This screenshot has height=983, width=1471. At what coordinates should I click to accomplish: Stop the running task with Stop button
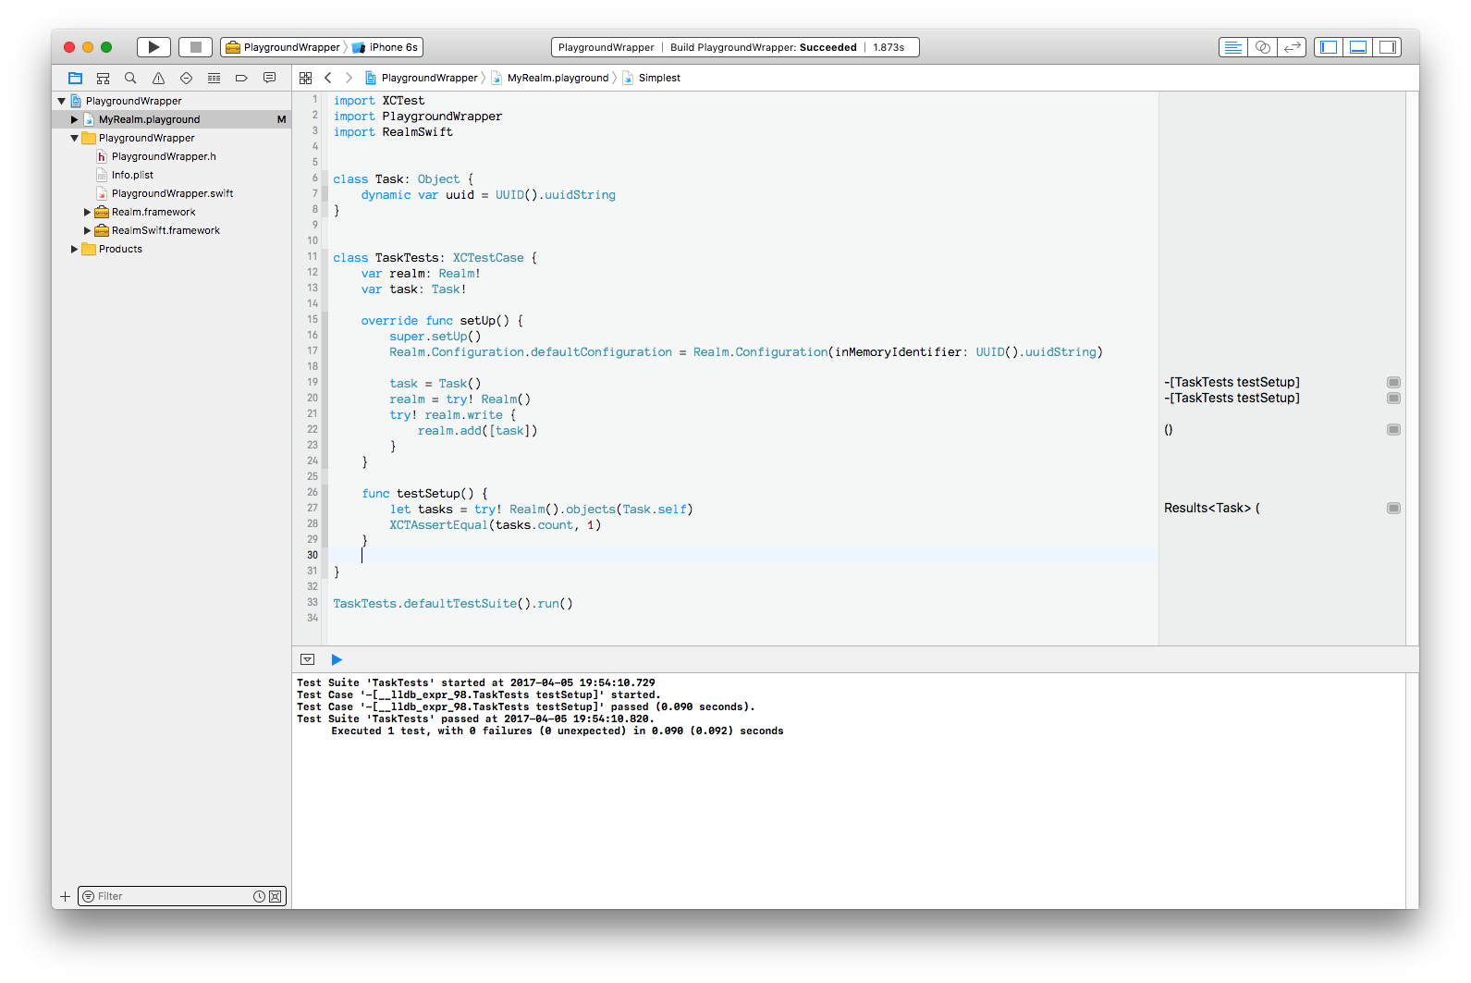click(195, 47)
